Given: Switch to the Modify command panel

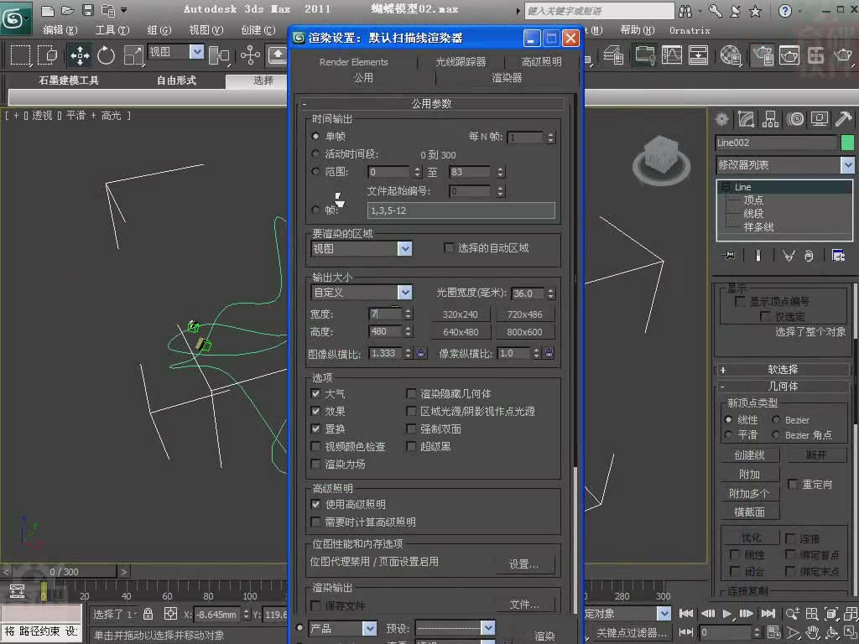Looking at the screenshot, I should click(x=746, y=119).
